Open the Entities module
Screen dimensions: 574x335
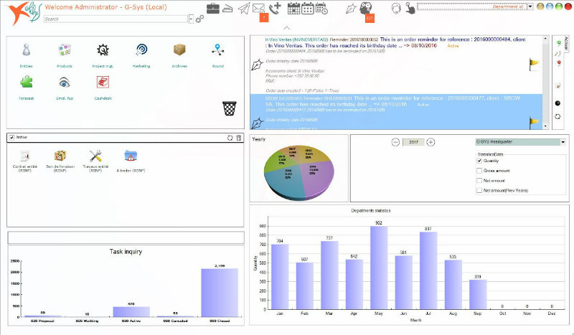point(27,51)
